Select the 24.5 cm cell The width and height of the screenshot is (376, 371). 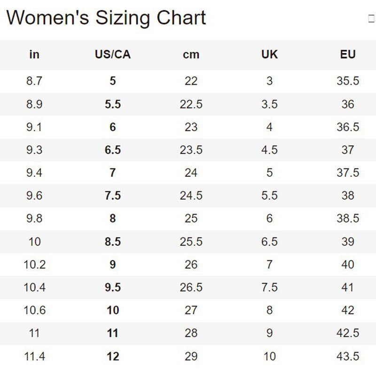tap(191, 196)
